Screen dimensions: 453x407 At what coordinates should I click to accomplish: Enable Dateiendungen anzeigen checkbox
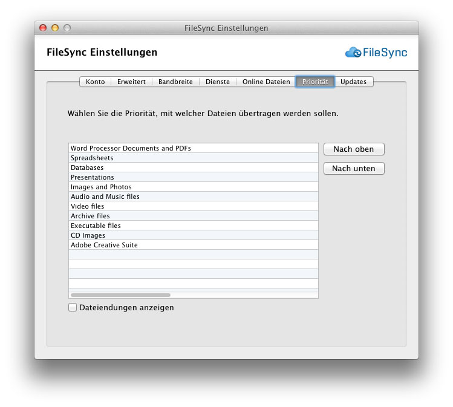click(x=73, y=307)
